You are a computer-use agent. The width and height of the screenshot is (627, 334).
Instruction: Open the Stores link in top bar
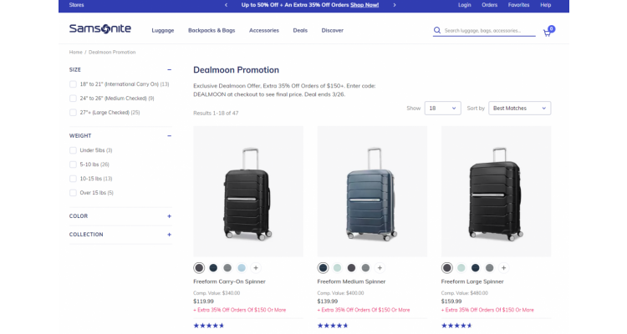click(76, 5)
